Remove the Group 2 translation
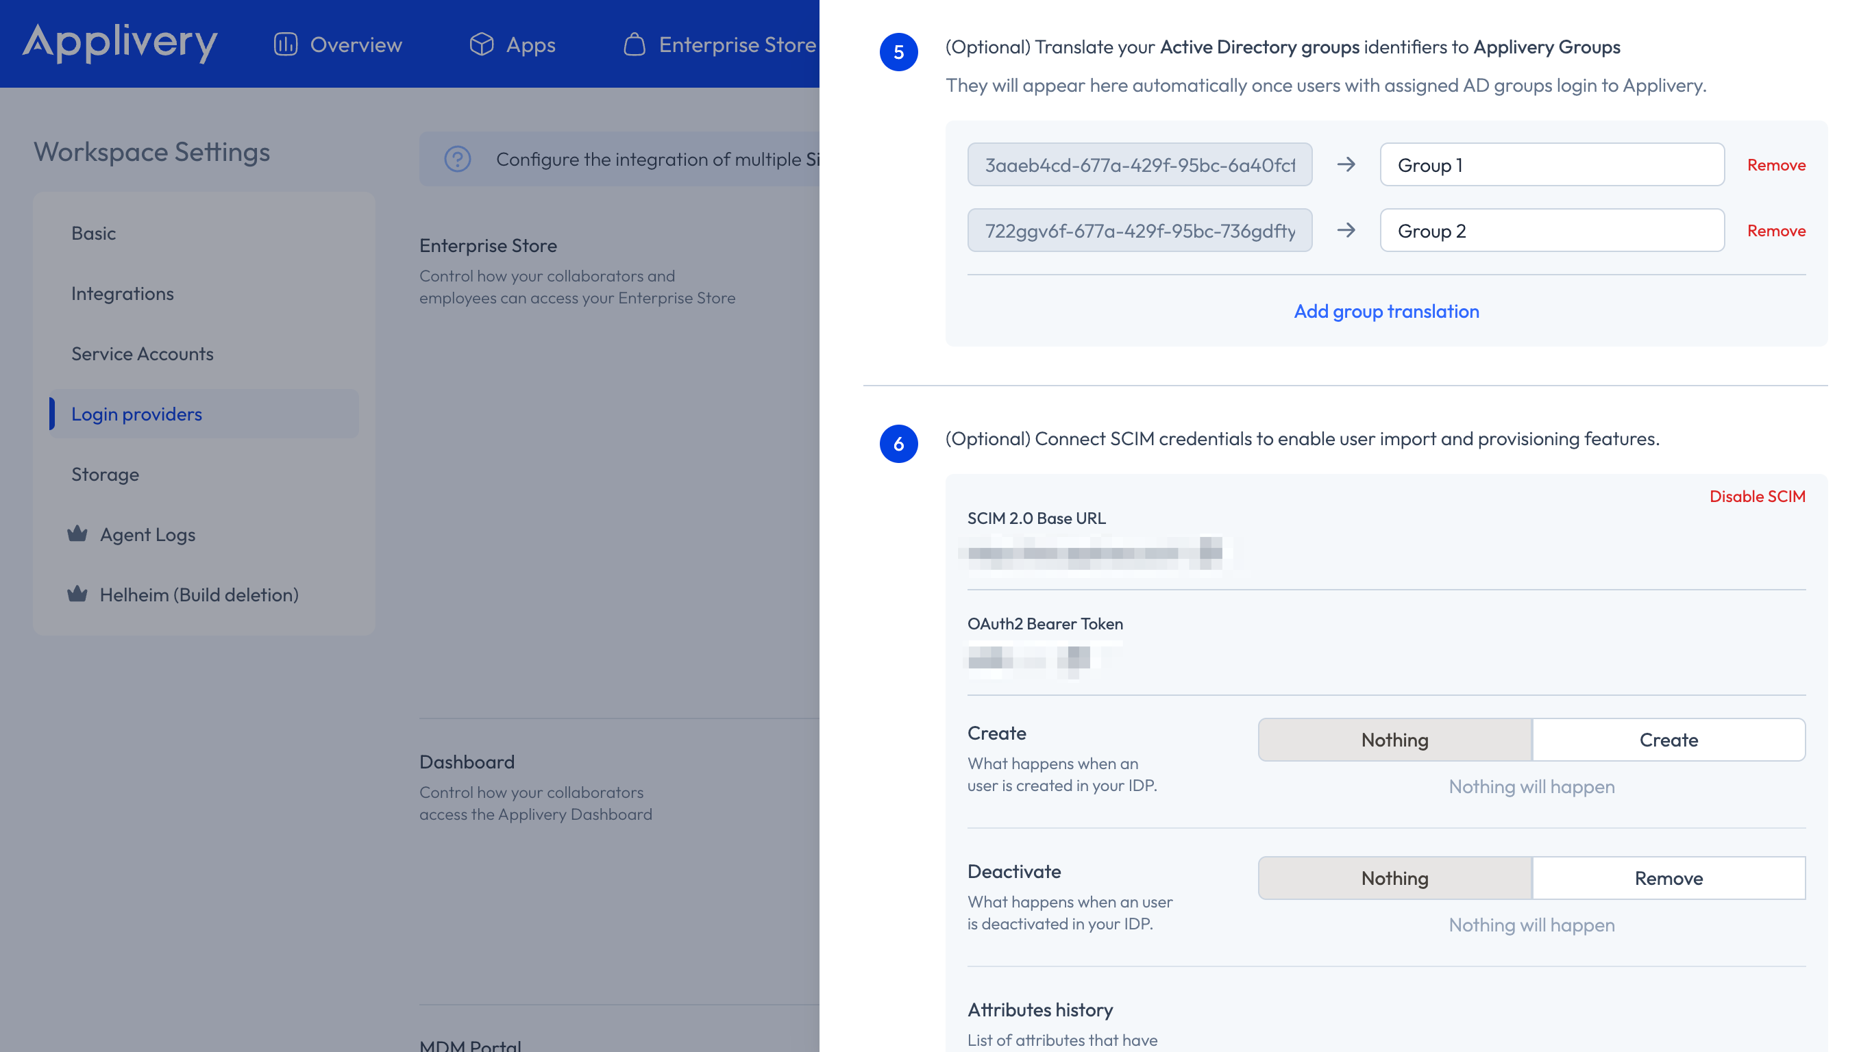Viewport: 1872px width, 1052px height. click(1775, 230)
